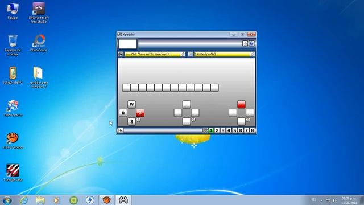The image size is (364, 205).
Task: Click the Xpadder title bar icon
Action: point(119,34)
